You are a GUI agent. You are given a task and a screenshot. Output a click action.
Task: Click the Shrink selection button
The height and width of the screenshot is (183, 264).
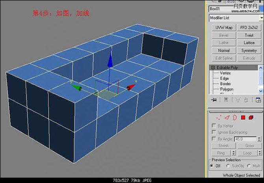tap(223, 146)
